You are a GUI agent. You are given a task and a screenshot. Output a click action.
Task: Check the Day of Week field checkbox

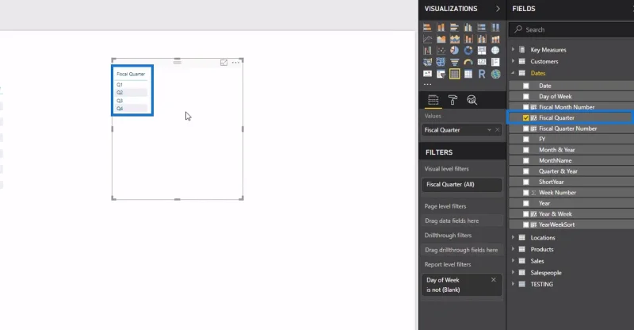click(x=525, y=96)
